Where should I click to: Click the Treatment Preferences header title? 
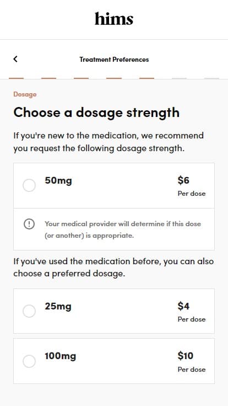(x=114, y=60)
